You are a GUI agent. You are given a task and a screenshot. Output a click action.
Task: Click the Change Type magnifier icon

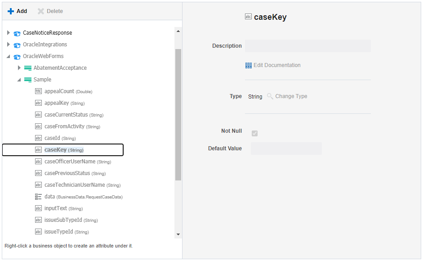pyautogui.click(x=270, y=96)
